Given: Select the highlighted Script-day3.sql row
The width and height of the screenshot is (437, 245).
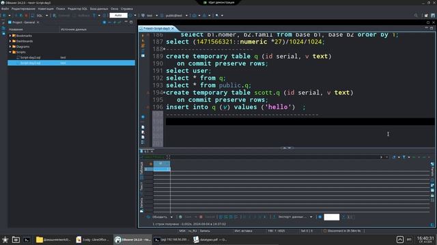Looking at the screenshot, I should [71, 63].
